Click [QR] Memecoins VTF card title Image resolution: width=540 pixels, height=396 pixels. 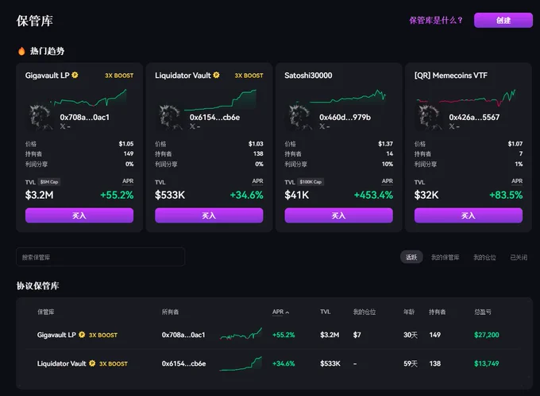451,76
